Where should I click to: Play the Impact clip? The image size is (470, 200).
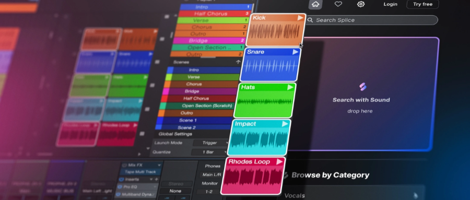[285, 124]
